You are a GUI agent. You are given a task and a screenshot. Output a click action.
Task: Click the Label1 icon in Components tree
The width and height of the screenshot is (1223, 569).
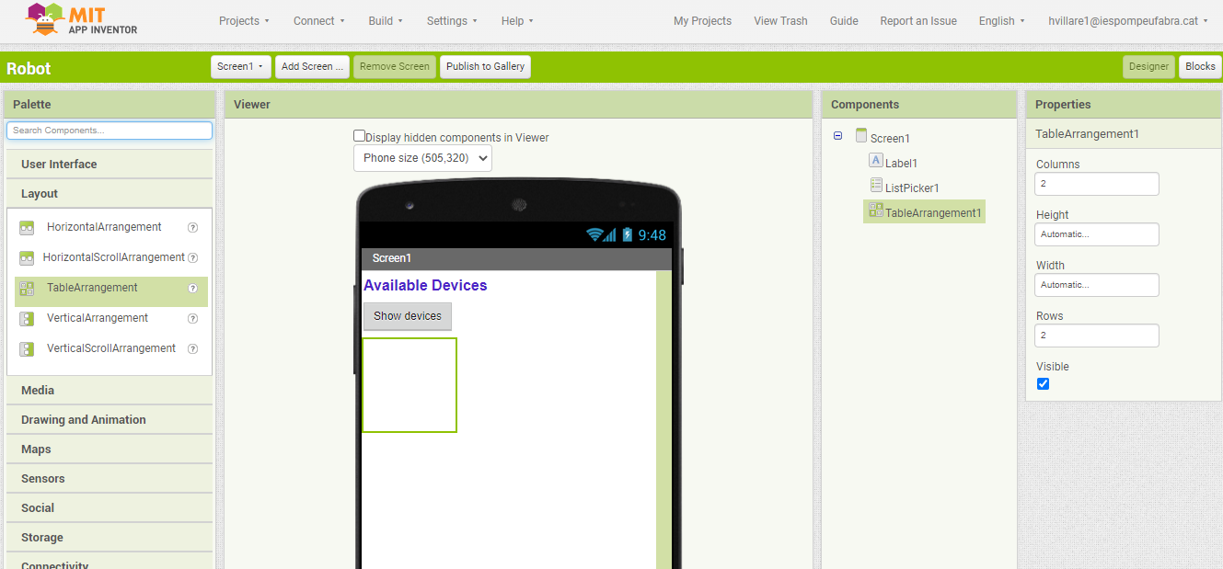tap(876, 161)
